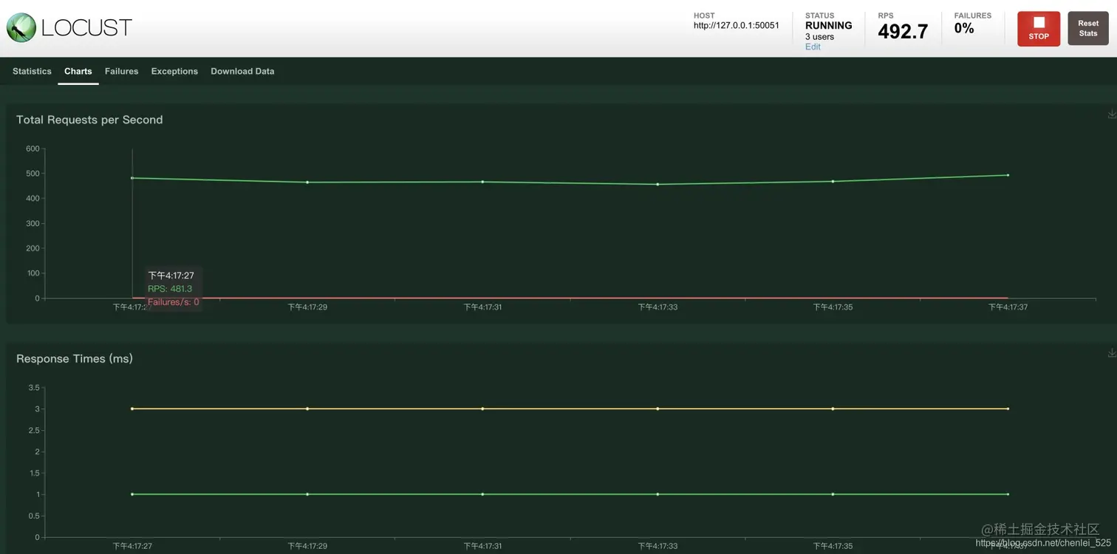Click the RPS data point at 4:17:29
Viewport: 1117px width, 554px height.
(x=307, y=182)
